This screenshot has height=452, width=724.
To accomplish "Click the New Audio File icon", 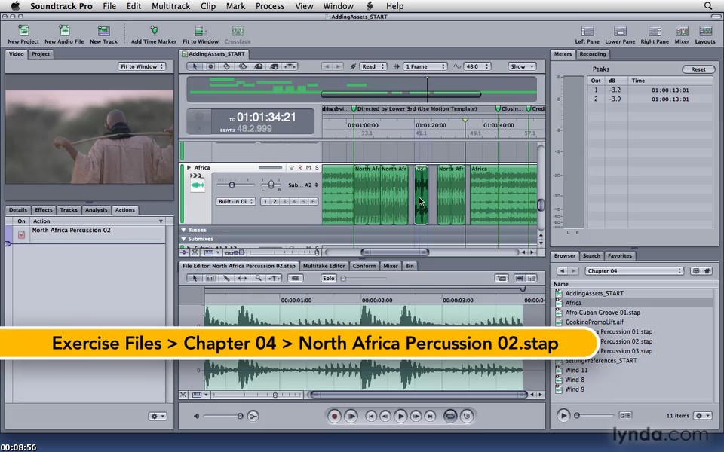I will pos(64,31).
